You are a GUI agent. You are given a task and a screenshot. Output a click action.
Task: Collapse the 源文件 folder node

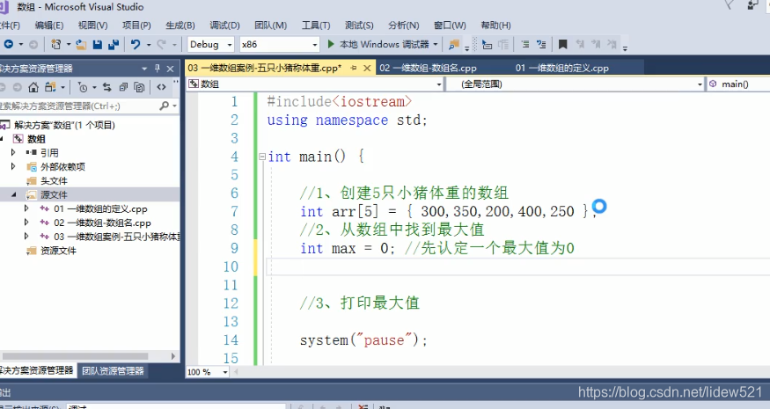(x=13, y=195)
